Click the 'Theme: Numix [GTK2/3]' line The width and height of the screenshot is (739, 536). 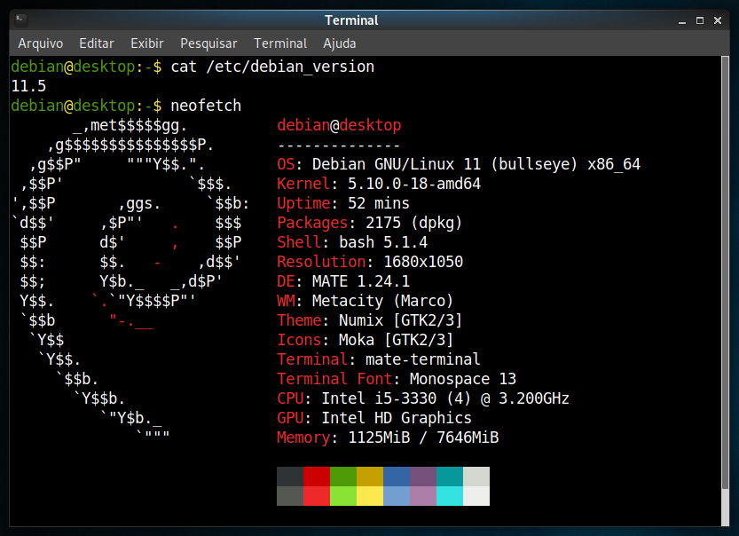pyautogui.click(x=369, y=320)
